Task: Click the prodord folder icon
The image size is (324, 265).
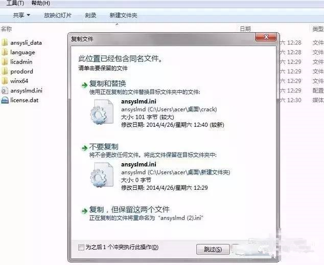Action: pyautogui.click(x=5, y=72)
